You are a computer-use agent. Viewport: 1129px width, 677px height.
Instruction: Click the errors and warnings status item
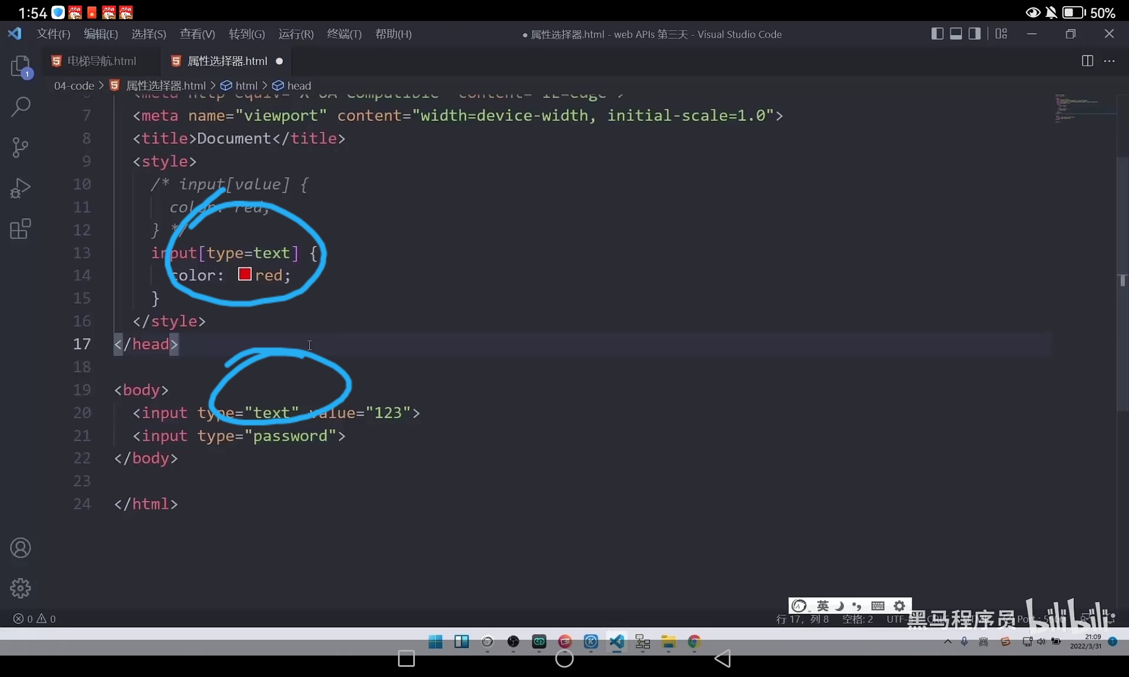[34, 618]
